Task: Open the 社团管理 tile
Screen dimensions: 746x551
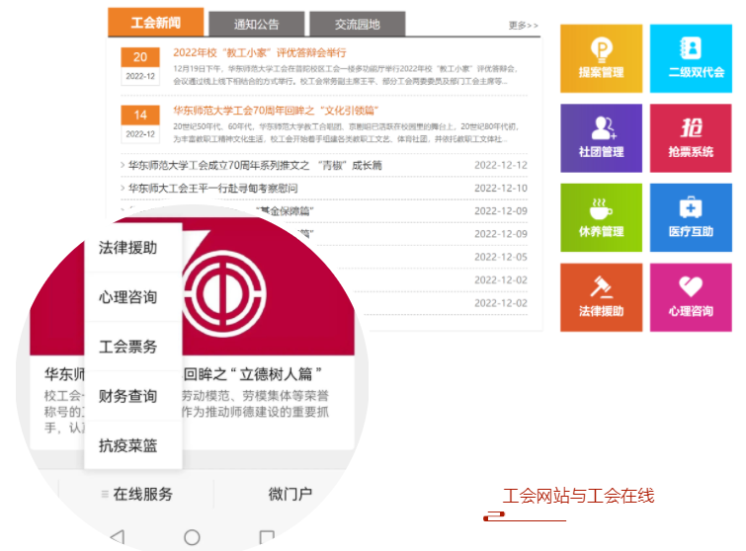Action: pyautogui.click(x=601, y=138)
